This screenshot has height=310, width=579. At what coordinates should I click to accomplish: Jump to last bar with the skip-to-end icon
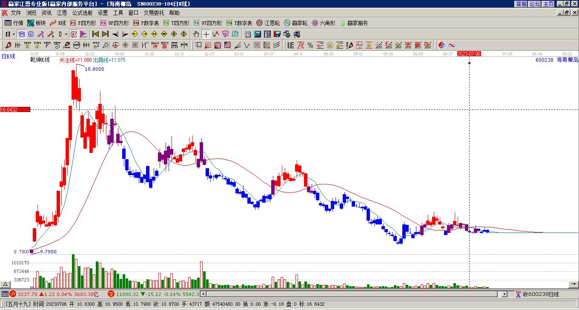[105, 34]
